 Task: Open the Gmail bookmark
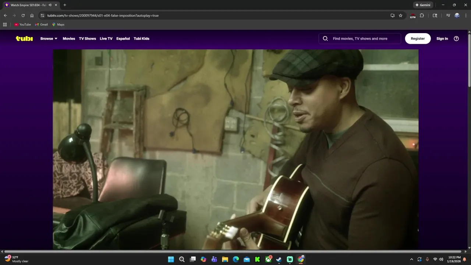point(42,25)
